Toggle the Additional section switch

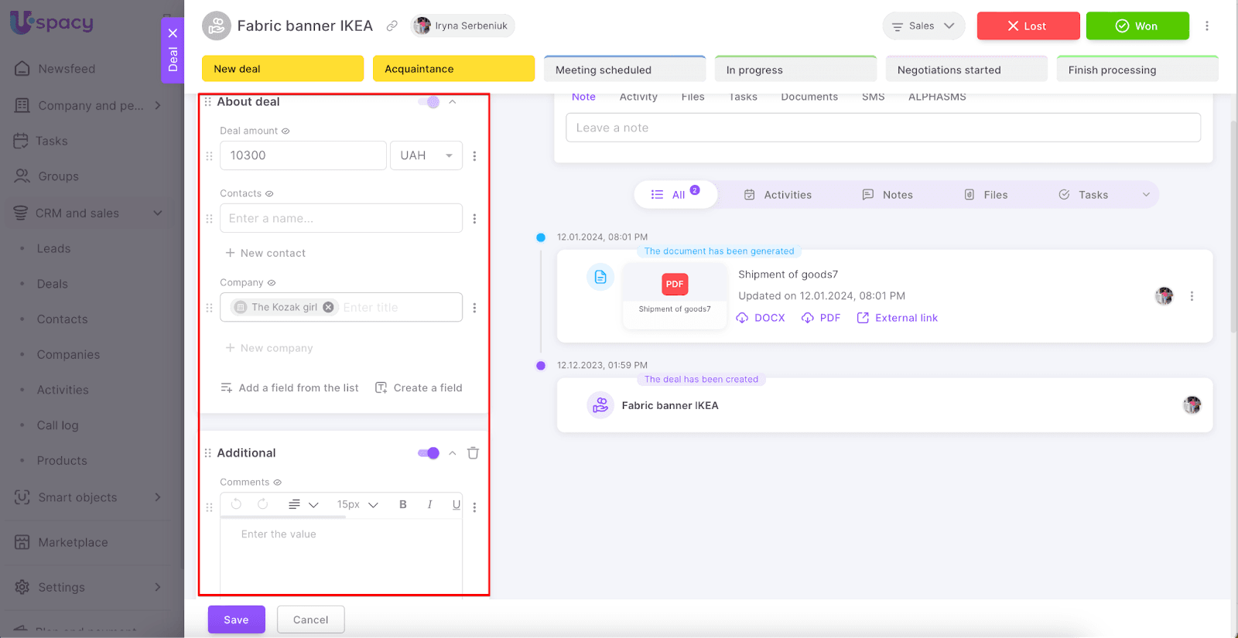(x=429, y=453)
